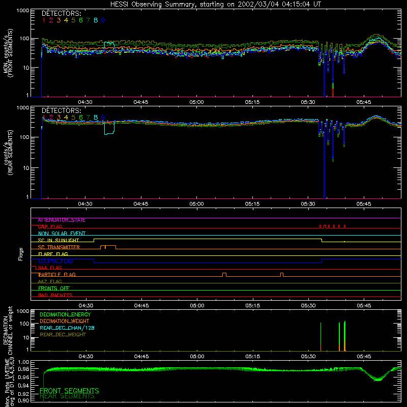Click the 0.90 livetime axis tick

click(x=24, y=400)
